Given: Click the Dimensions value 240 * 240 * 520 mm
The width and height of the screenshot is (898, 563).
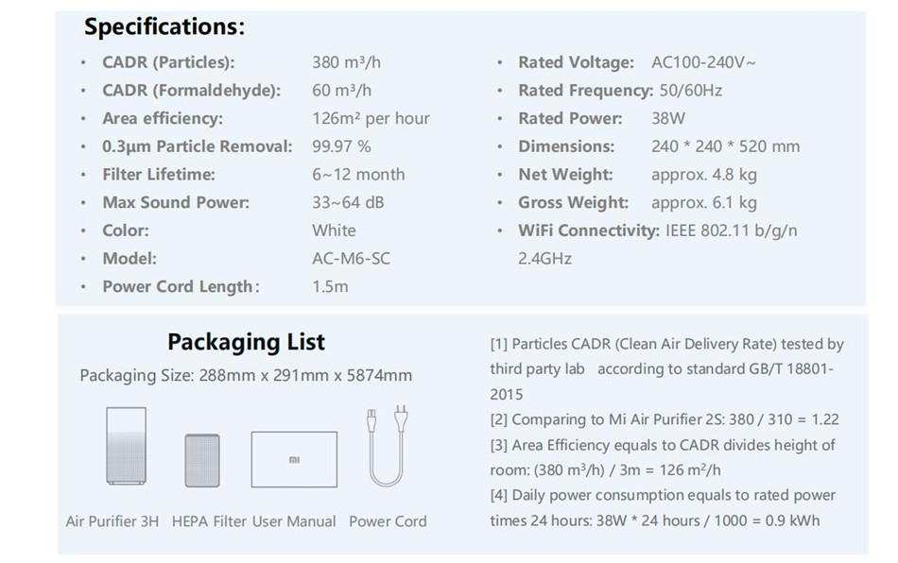Looking at the screenshot, I should pos(726,146).
